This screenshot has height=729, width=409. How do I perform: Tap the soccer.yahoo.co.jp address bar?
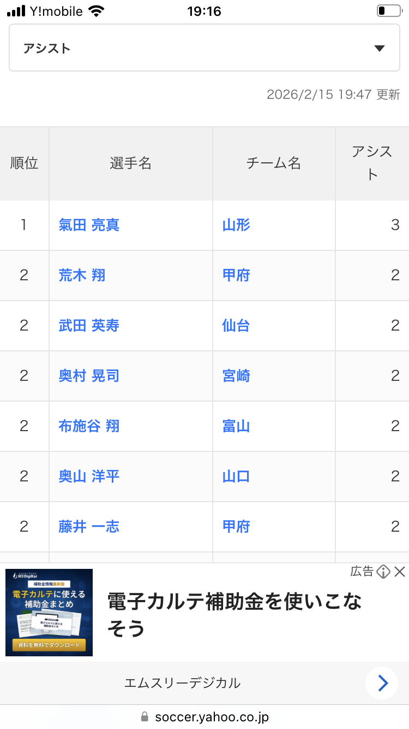pos(204,716)
